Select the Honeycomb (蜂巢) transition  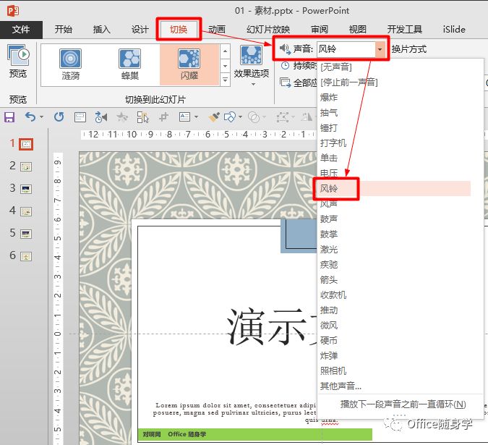(130, 65)
